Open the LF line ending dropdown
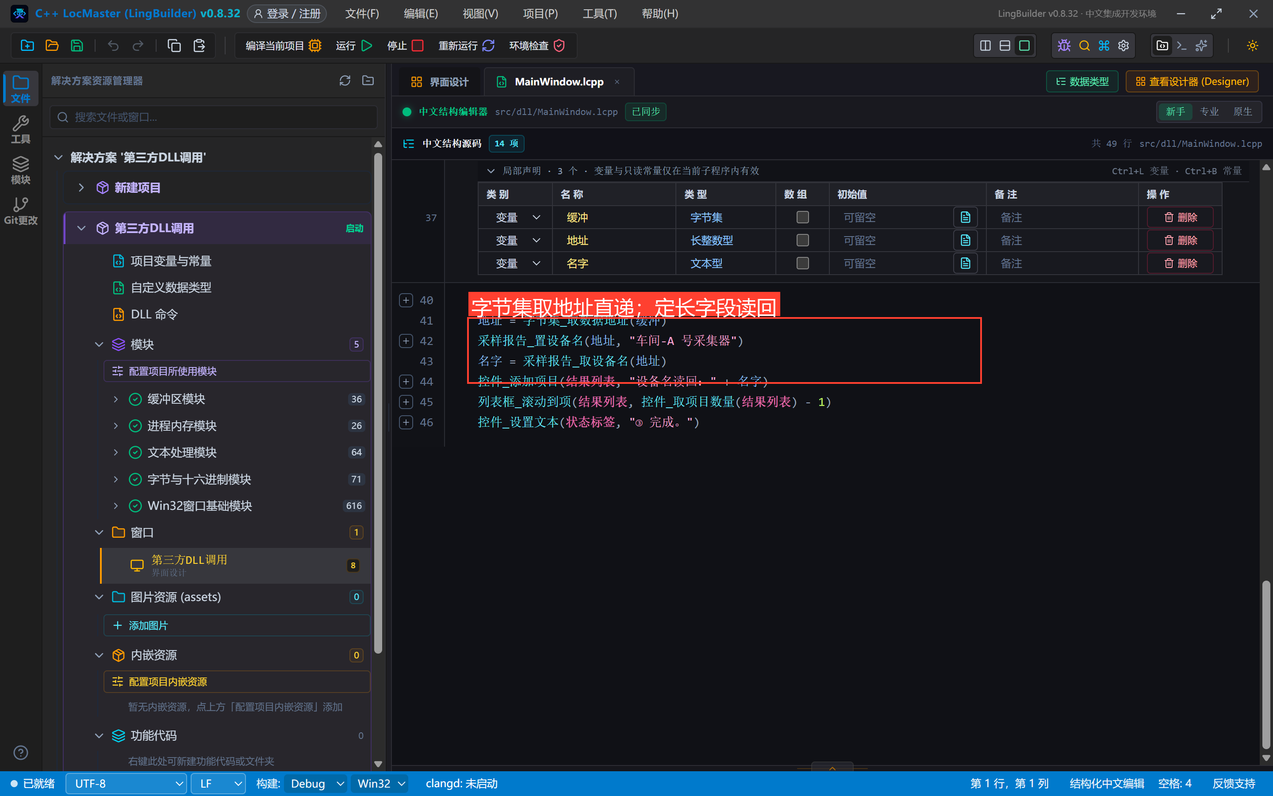The height and width of the screenshot is (796, 1273). coord(219,783)
